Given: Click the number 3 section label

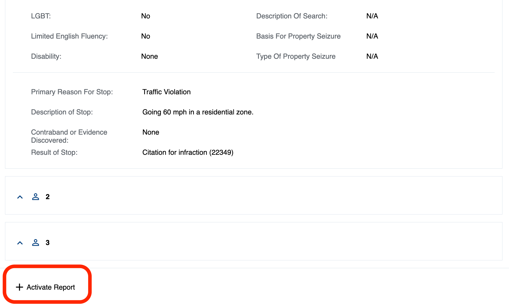Looking at the screenshot, I should point(48,242).
